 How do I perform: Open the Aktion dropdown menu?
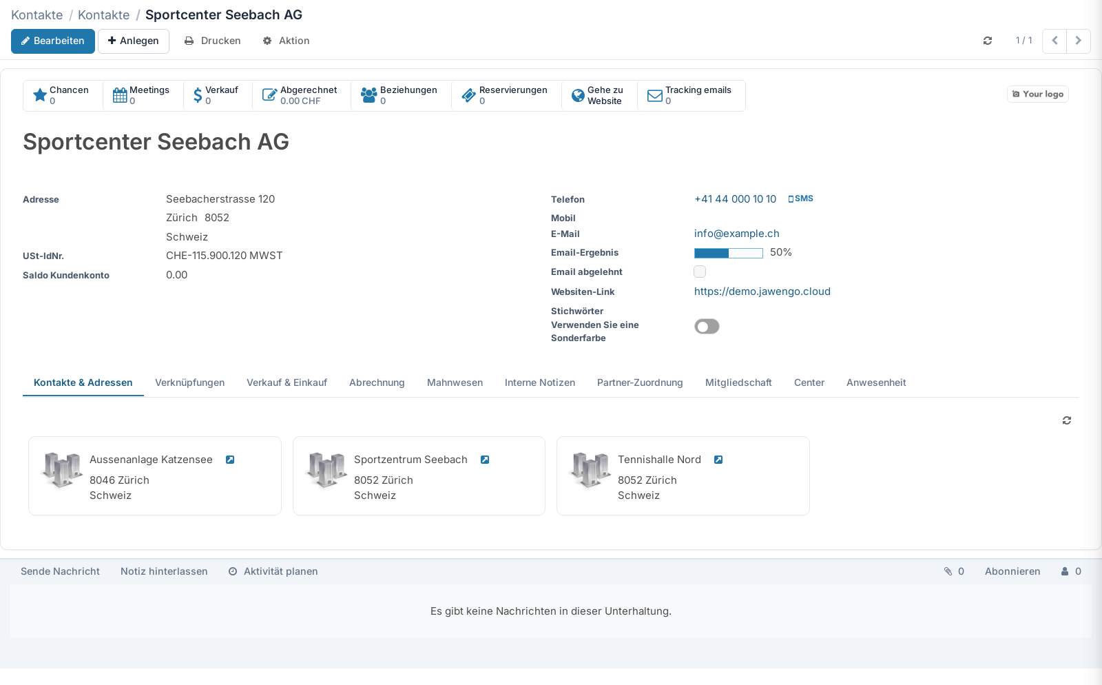click(x=286, y=41)
